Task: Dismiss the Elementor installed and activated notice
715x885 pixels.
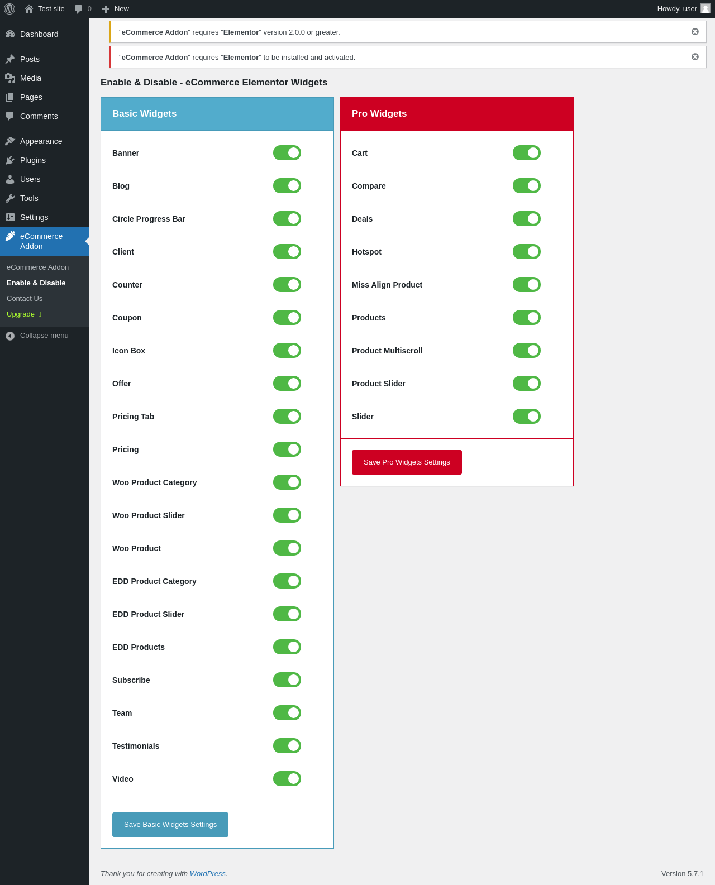Action: point(695,57)
